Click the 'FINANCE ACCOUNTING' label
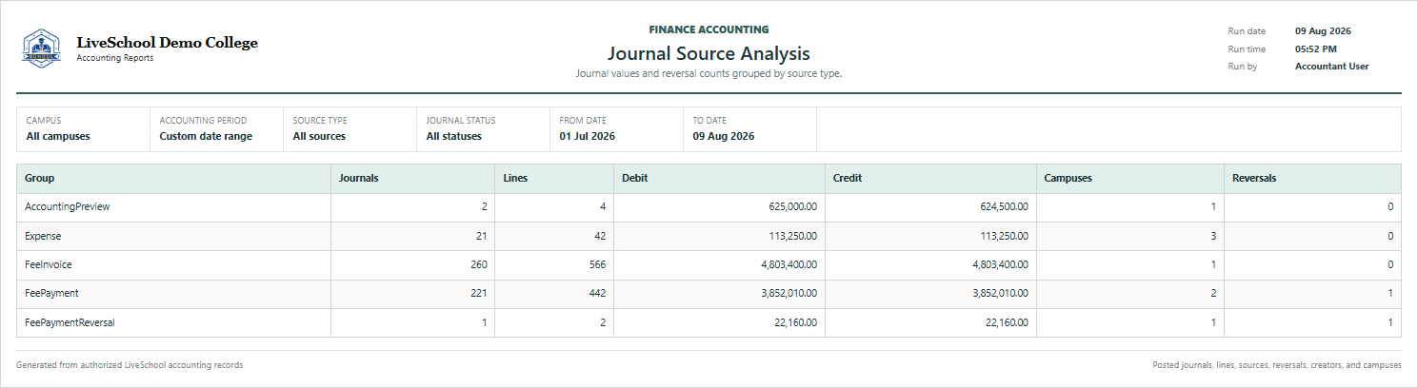Image resolution: width=1418 pixels, height=388 pixels. pyautogui.click(x=709, y=29)
